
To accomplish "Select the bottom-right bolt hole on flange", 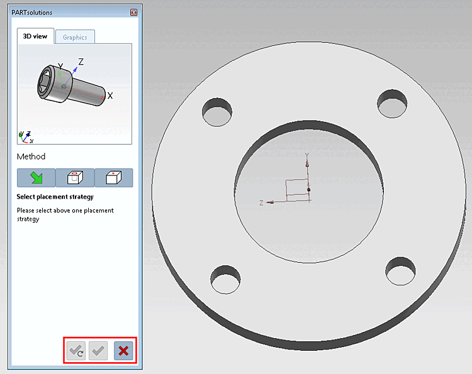I will pos(400,271).
